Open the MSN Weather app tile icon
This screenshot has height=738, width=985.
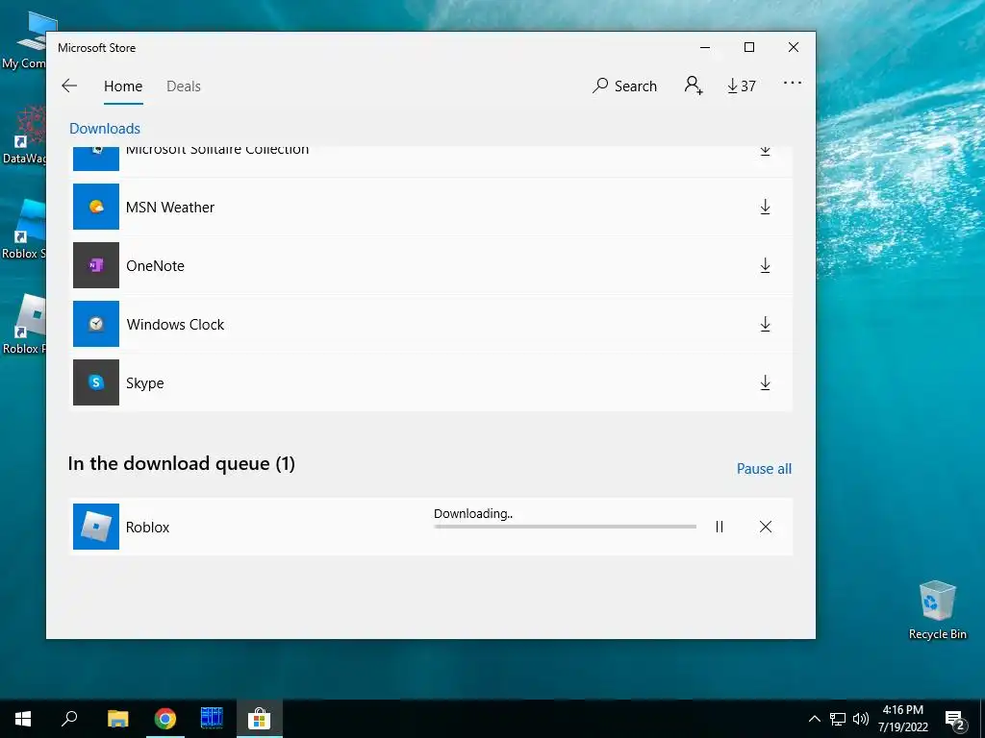(x=96, y=207)
